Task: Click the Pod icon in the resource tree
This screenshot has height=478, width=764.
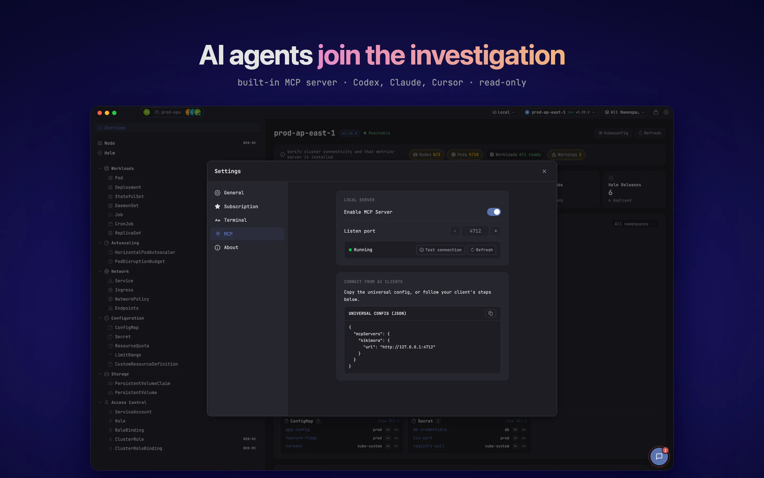Action: [111, 178]
